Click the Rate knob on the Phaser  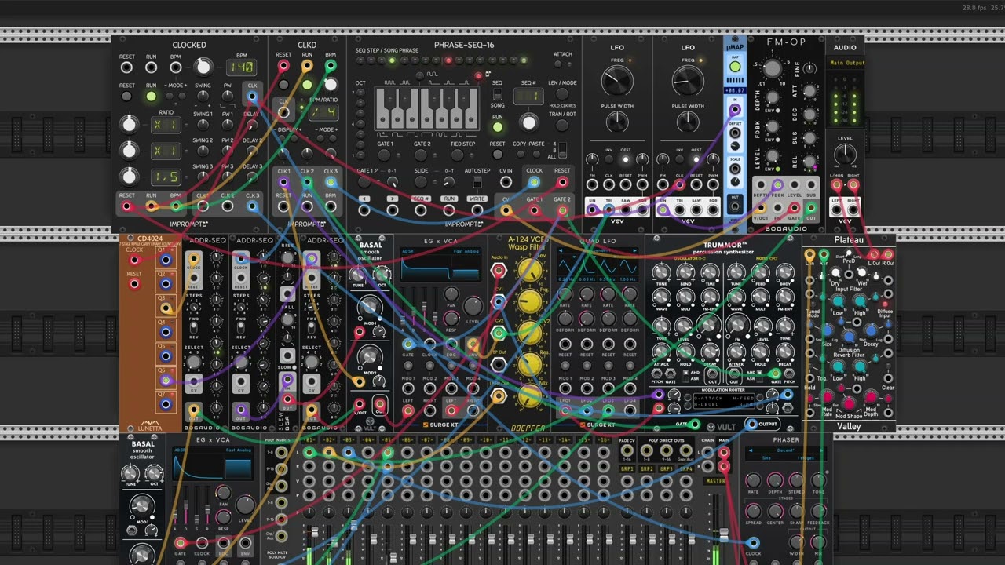(753, 480)
